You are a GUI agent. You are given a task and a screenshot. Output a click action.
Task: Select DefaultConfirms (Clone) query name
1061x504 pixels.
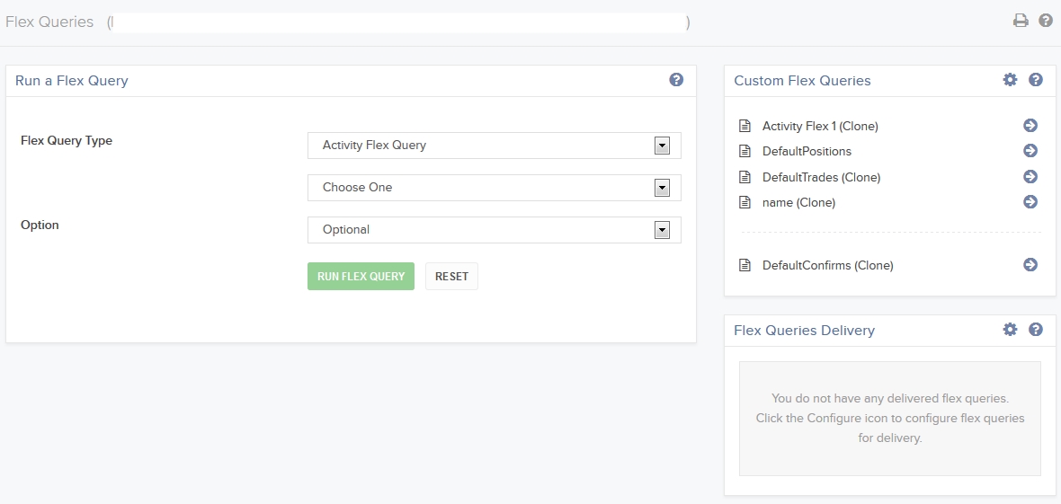pos(827,266)
